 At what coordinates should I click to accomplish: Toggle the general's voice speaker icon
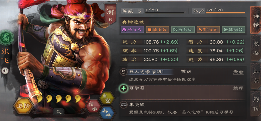click(x=5, y=71)
